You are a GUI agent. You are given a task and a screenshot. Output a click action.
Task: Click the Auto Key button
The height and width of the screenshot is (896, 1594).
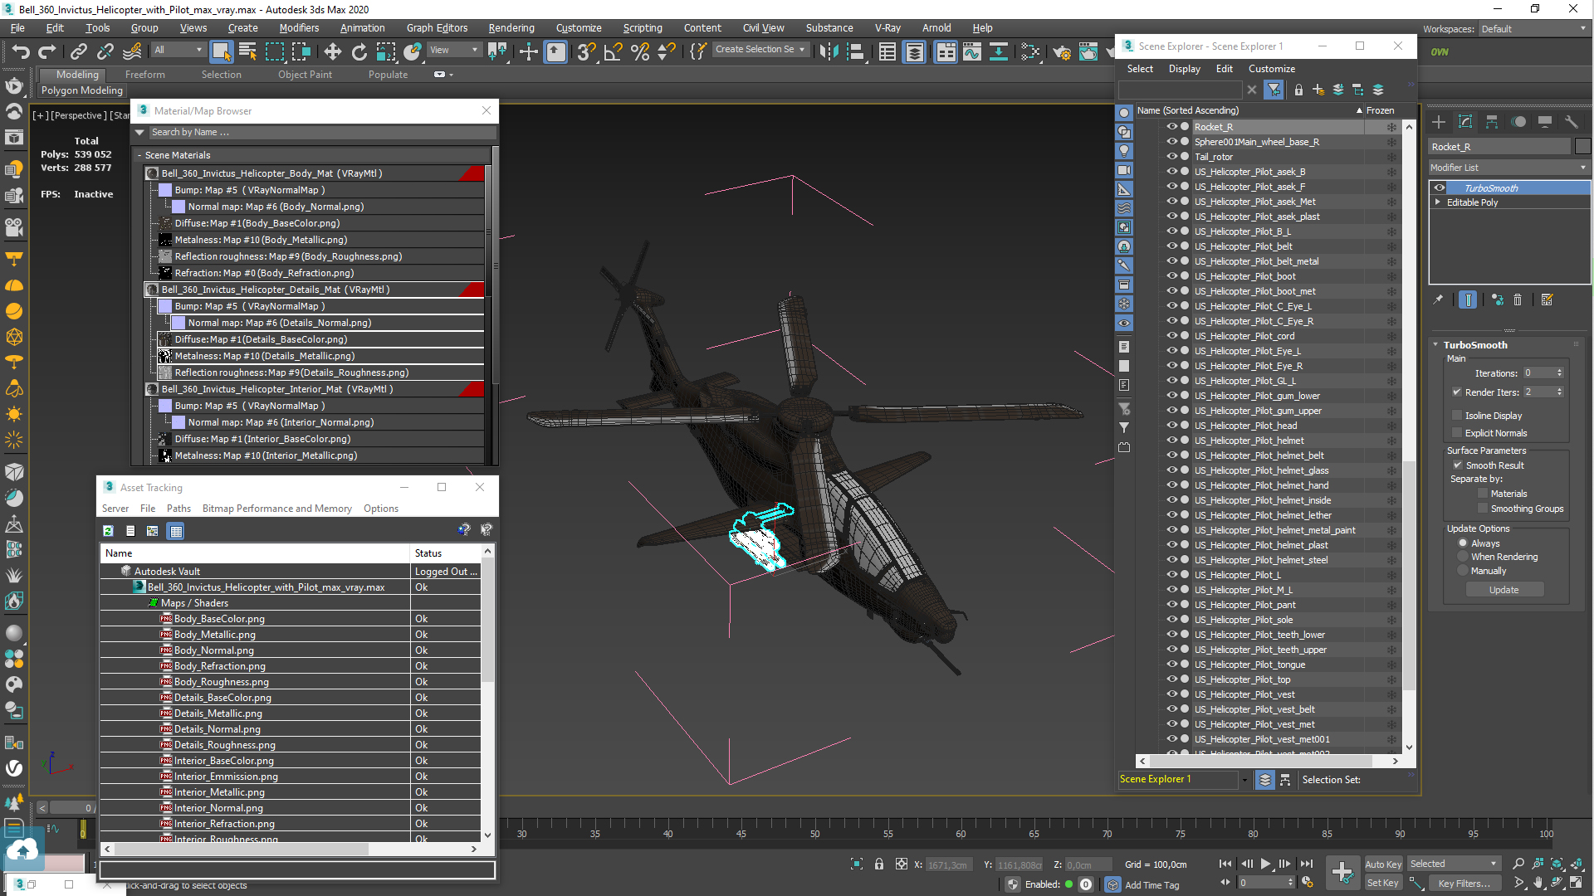[x=1382, y=864]
